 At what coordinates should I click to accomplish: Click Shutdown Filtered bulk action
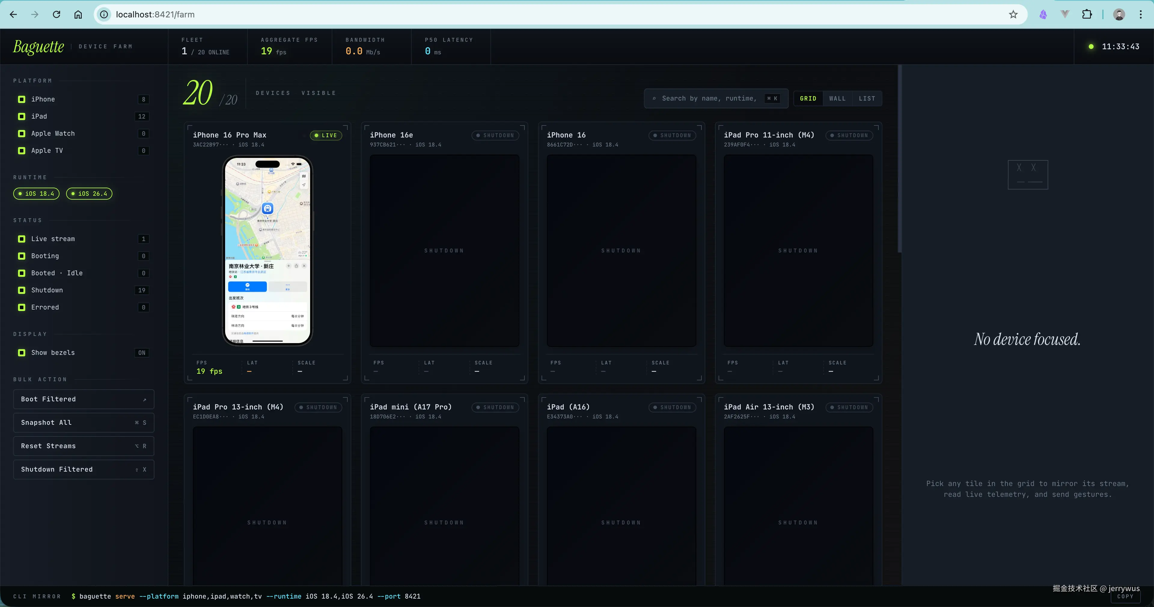click(84, 470)
